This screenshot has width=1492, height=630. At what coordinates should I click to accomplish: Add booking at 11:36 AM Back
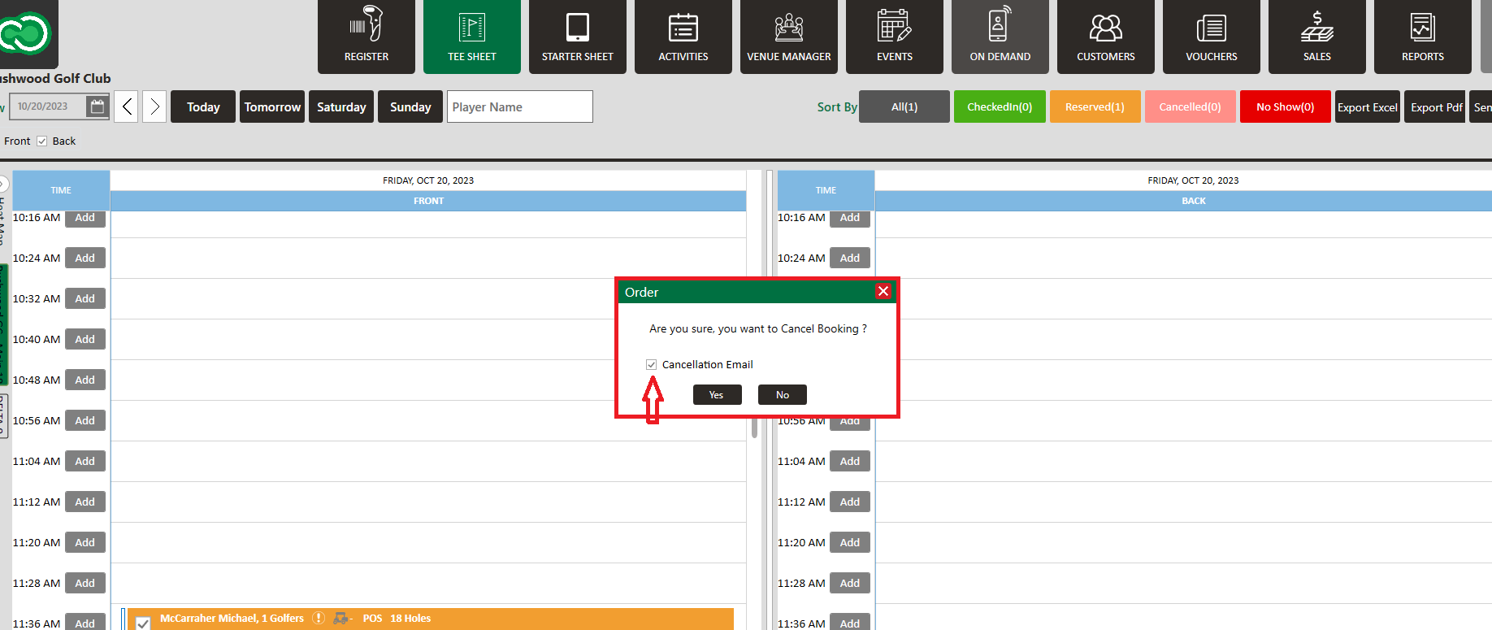pyautogui.click(x=850, y=622)
